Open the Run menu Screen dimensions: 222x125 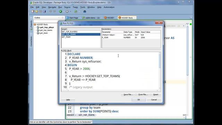(x=60, y=7)
